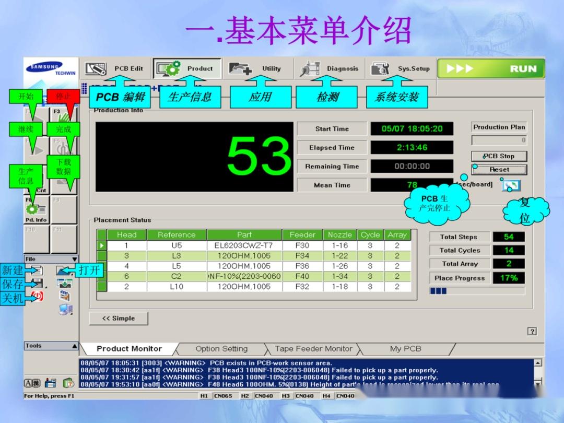This screenshot has height=423, width=564.
Task: Select reference L3 cell
Action: point(177,256)
